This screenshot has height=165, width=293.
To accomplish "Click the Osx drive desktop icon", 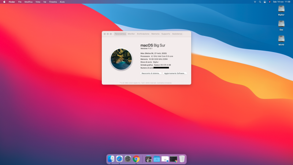I will click(x=281, y=24).
